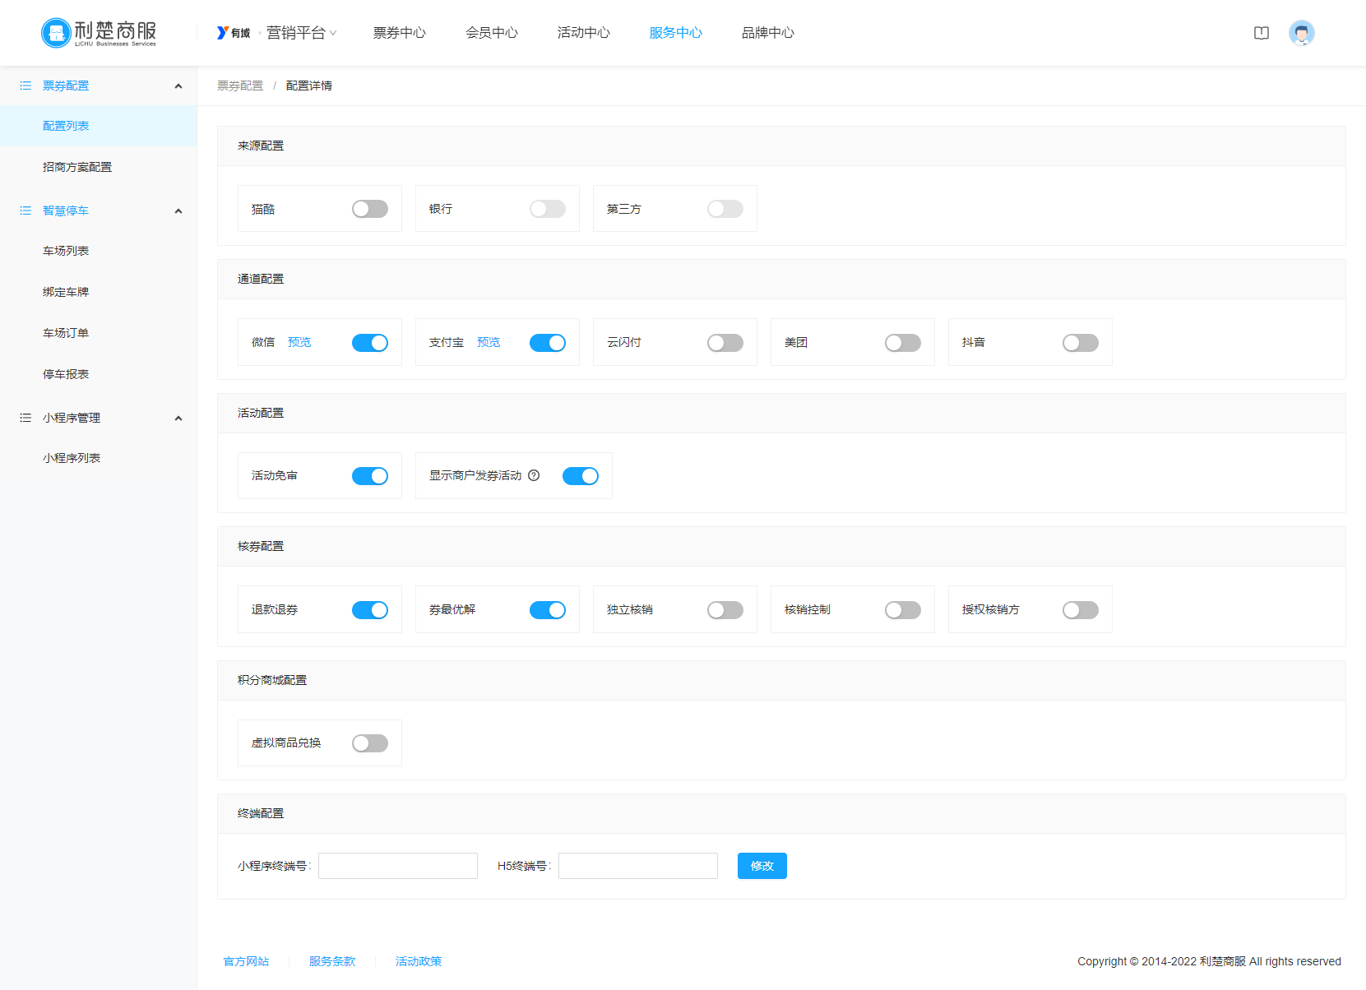Toggle the 第三方 source switch
The image size is (1366, 990).
725,209
